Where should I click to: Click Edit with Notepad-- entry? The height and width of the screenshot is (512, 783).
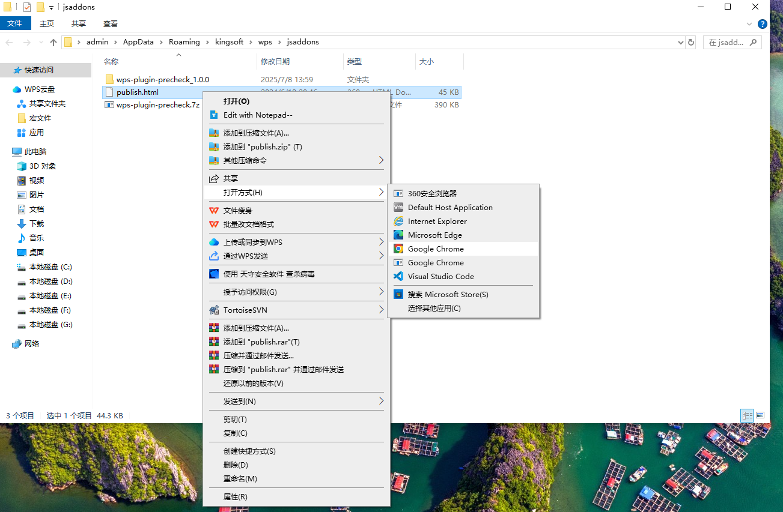258,115
